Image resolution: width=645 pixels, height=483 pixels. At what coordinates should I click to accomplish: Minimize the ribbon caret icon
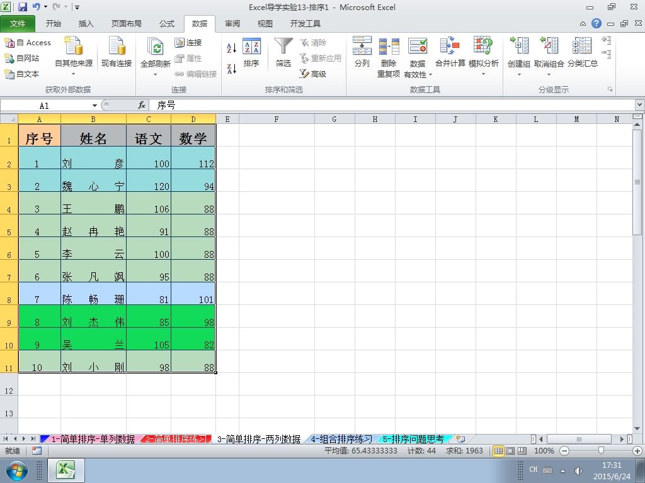(583, 24)
